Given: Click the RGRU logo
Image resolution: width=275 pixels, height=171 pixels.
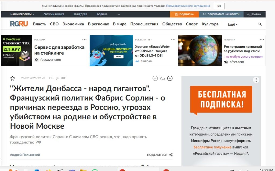Looking at the screenshot, I should click(19, 24).
